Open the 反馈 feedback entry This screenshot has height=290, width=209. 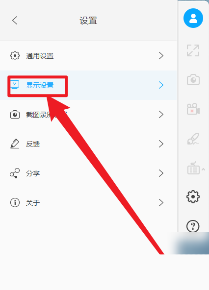88,144
